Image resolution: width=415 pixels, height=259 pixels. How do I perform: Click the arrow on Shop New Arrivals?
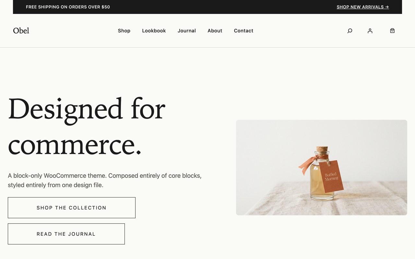click(387, 7)
